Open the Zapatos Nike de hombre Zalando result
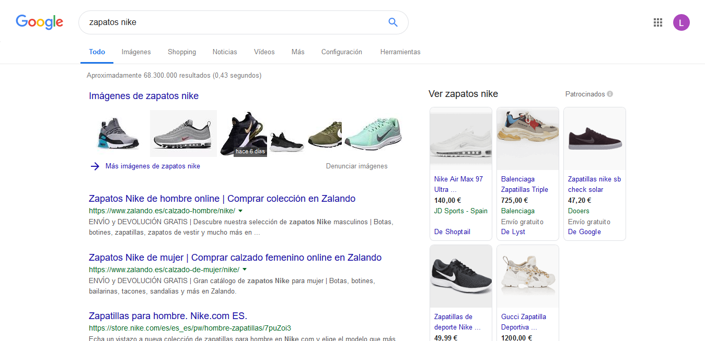 pos(222,199)
